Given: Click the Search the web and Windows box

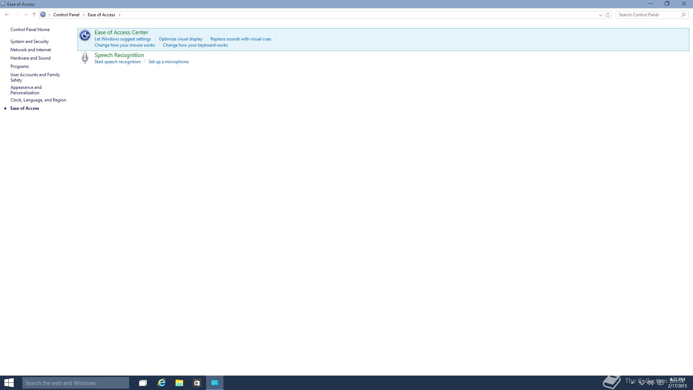Looking at the screenshot, I should pyautogui.click(x=76, y=383).
